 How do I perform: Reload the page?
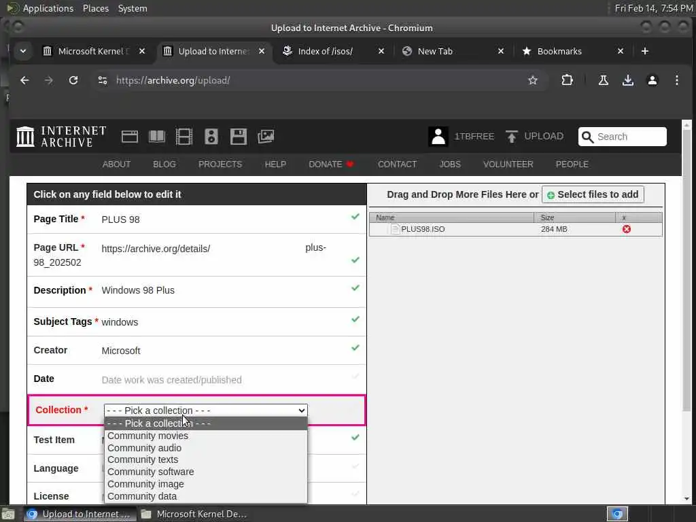[x=73, y=80]
